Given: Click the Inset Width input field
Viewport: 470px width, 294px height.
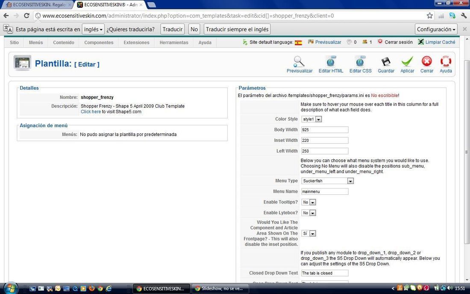Looking at the screenshot, I should coord(325,140).
